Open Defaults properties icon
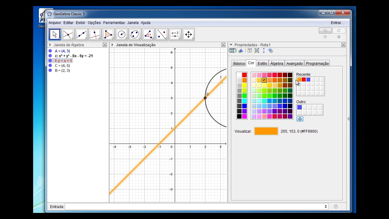 click(257, 51)
